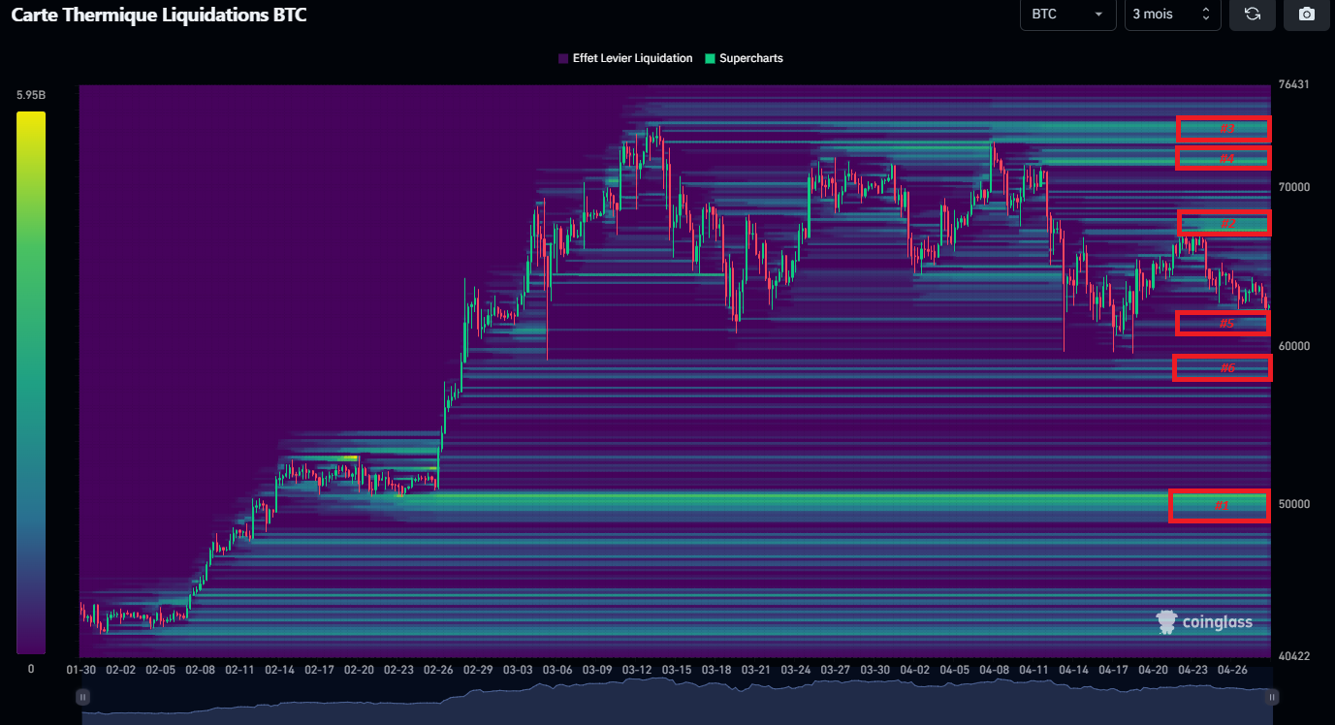Screen dimensions: 1335x725
Task: Click the 50000 price axis label
Action: pyautogui.click(x=1293, y=504)
